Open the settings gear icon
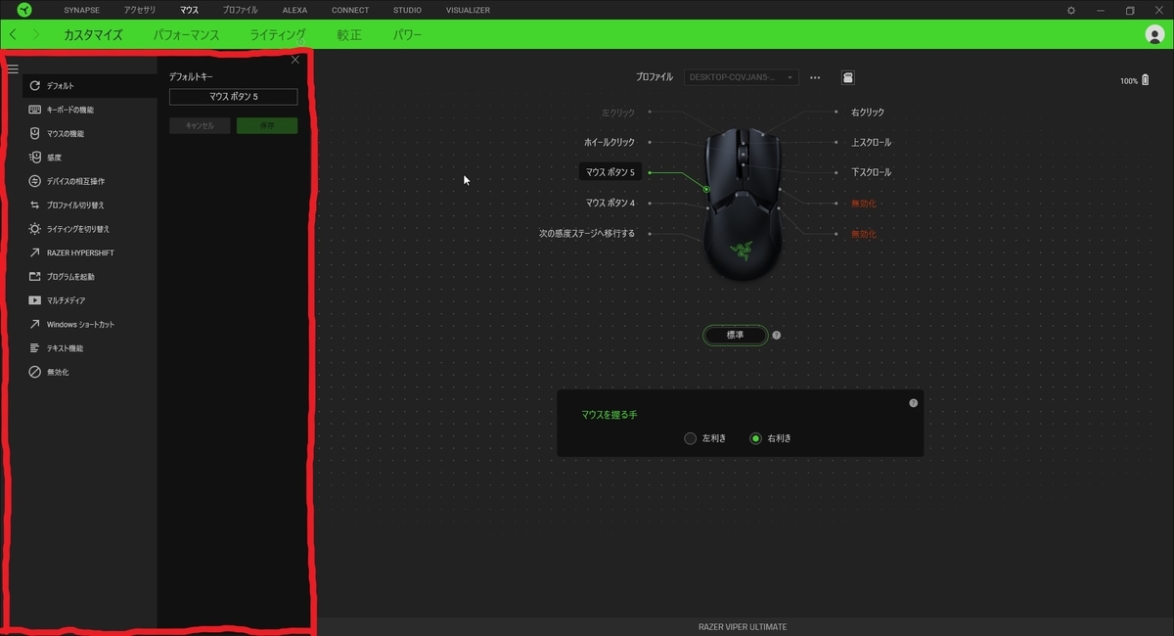 pos(1071,10)
